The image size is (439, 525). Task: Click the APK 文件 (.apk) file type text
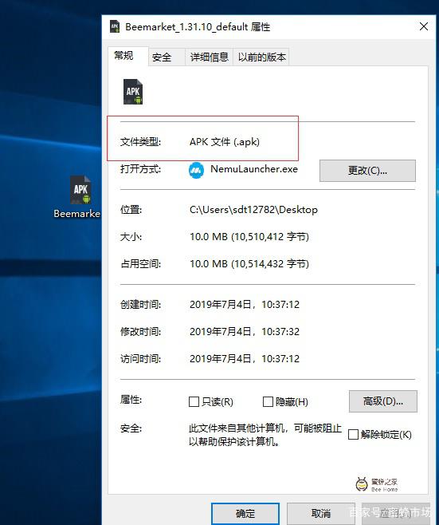click(225, 142)
